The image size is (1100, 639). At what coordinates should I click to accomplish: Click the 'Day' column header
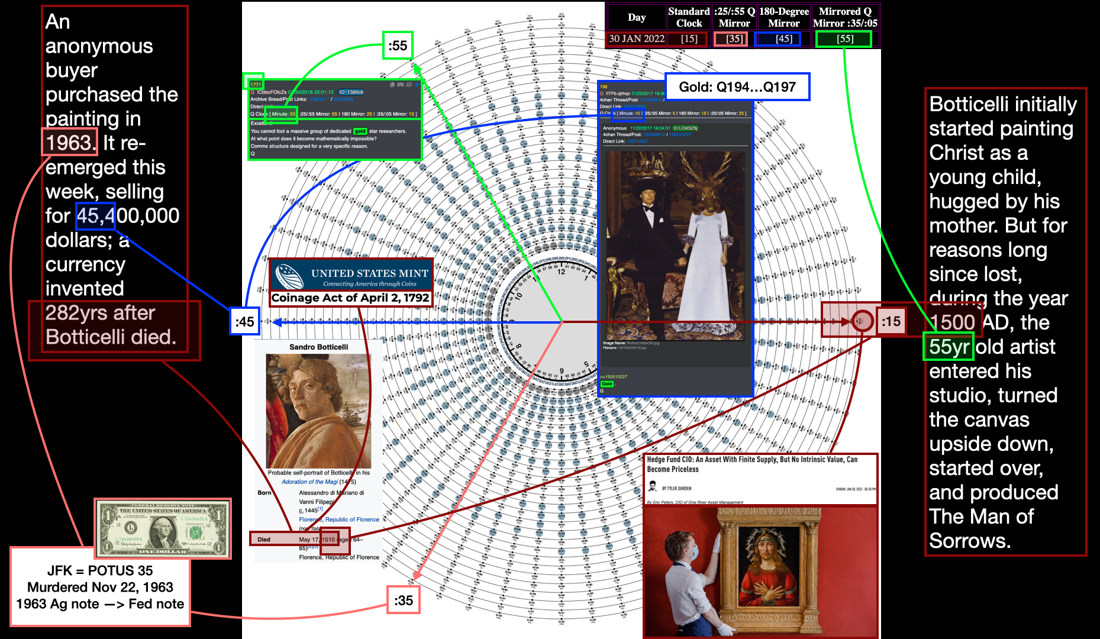coord(637,17)
